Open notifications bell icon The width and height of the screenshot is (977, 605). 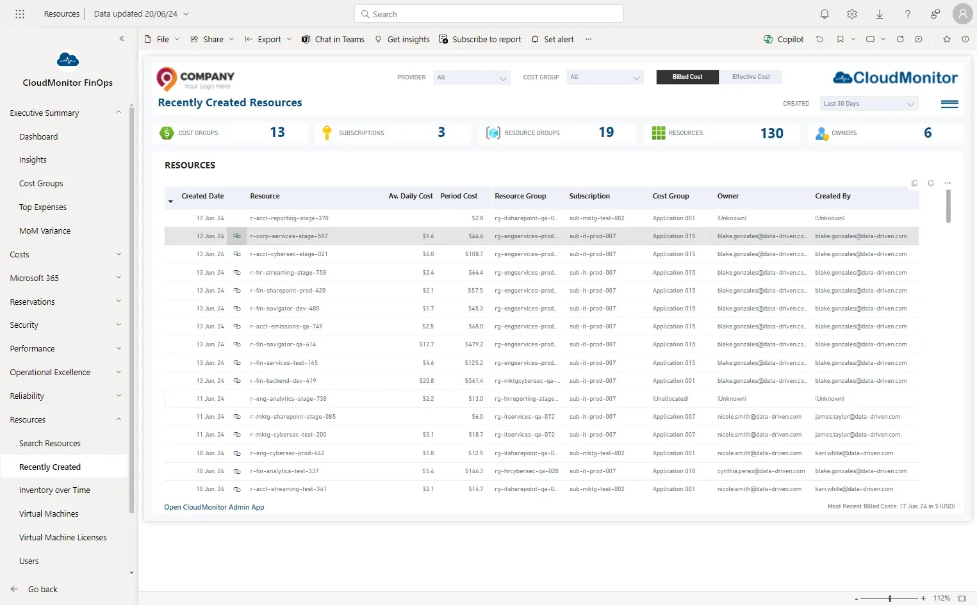(x=825, y=13)
